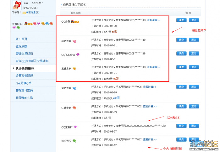Screen dimensions: 220x152
Task: Click 续费 for QQ飞车紫钻
Action: (181, 54)
